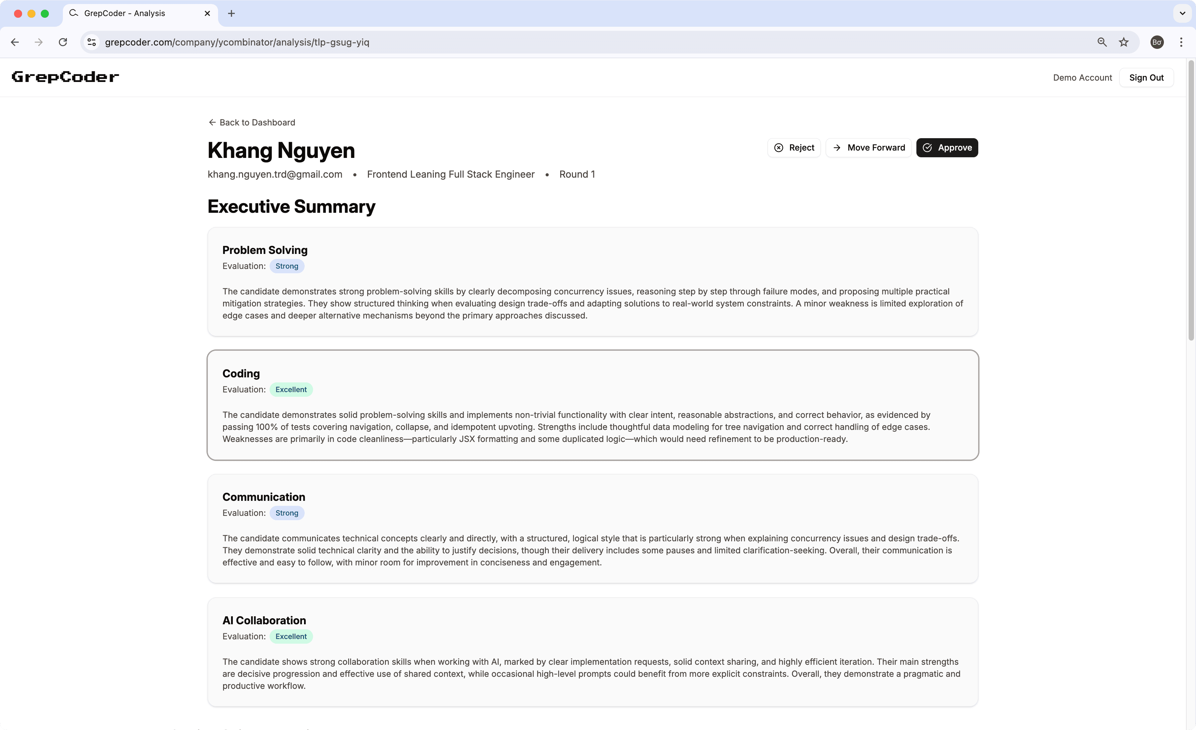Viewport: 1196px width, 730px height.
Task: Click the GrepCoder logo
Action: point(65,77)
